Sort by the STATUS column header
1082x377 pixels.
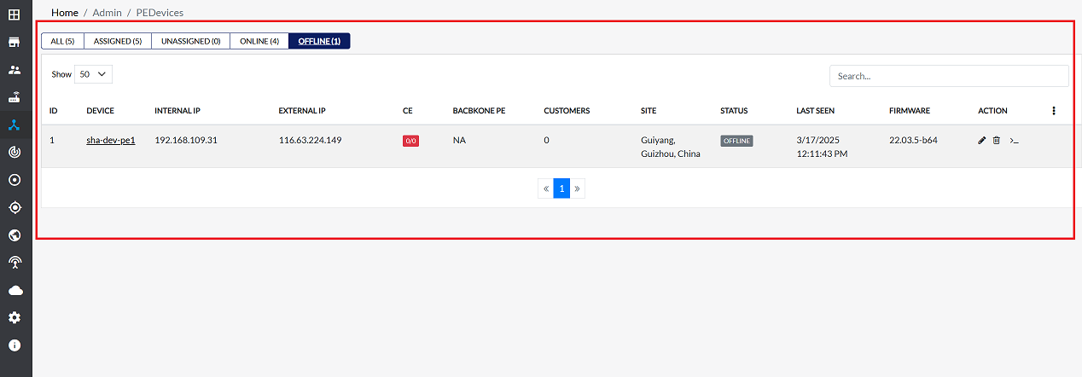point(734,111)
